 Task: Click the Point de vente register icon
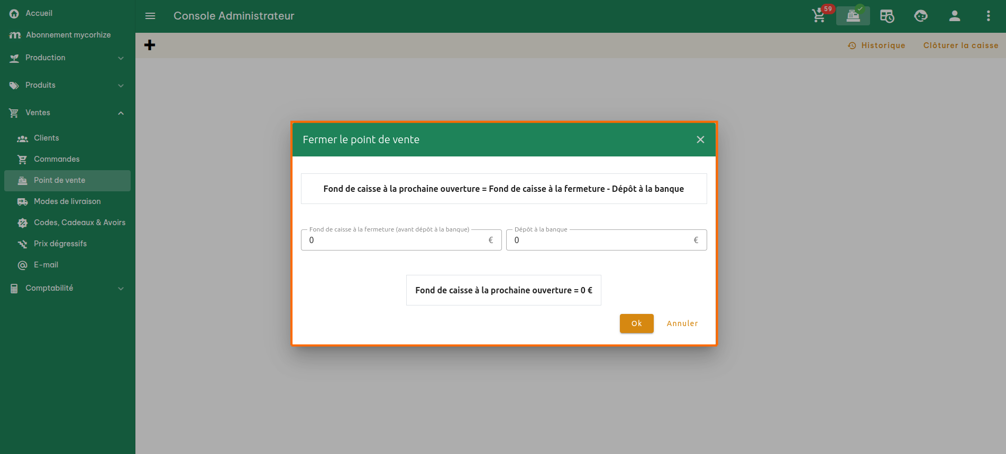[x=22, y=181]
